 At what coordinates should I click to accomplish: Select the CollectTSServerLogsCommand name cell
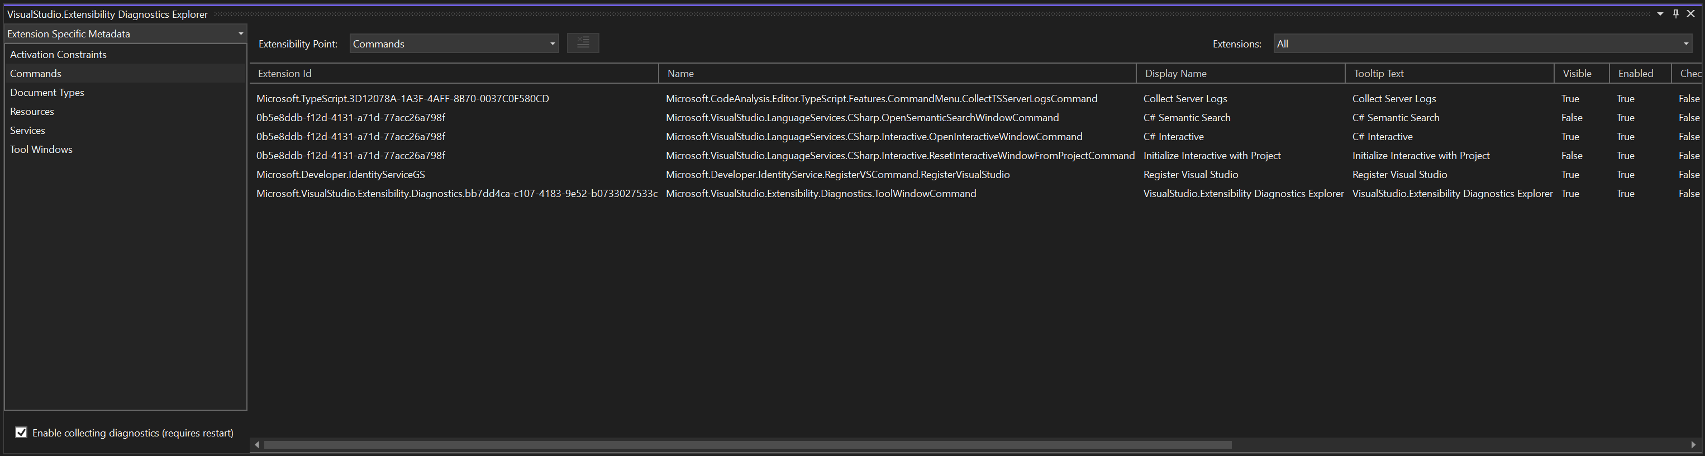click(x=882, y=98)
